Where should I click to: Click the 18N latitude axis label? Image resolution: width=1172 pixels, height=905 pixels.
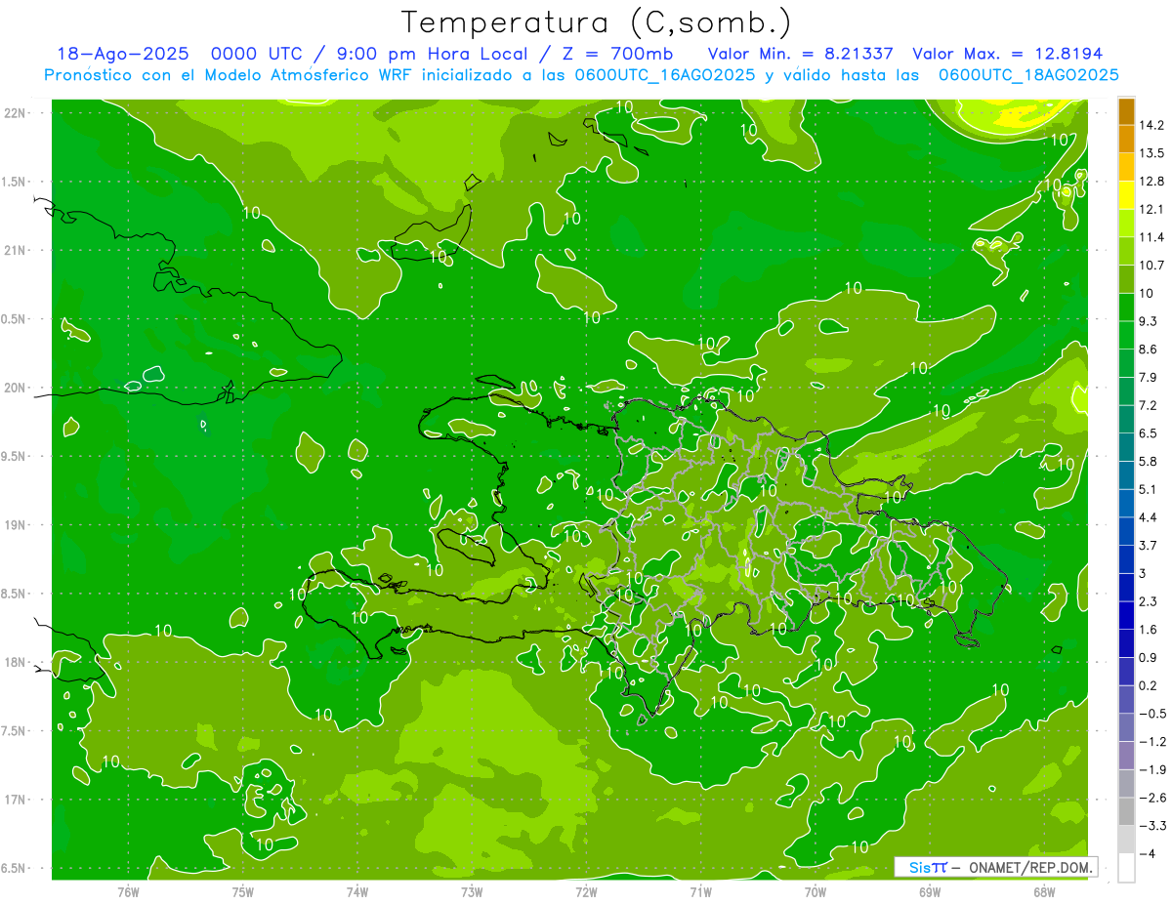[x=14, y=663]
